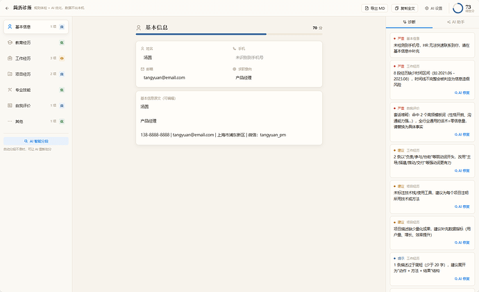Click the 手机 field showing 未识别到手机号
Screen dimensions: 479x292
pyautogui.click(x=275, y=58)
